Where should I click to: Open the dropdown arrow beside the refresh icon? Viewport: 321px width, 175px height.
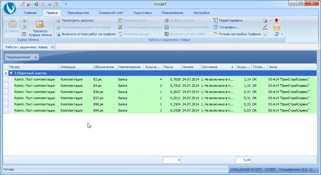click(x=282, y=34)
